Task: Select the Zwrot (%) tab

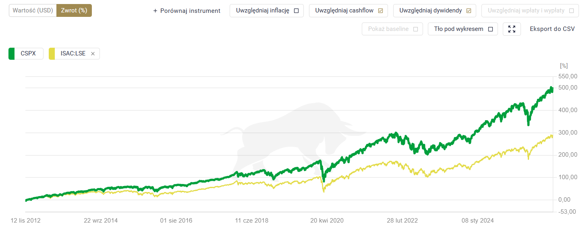Action: pyautogui.click(x=74, y=10)
